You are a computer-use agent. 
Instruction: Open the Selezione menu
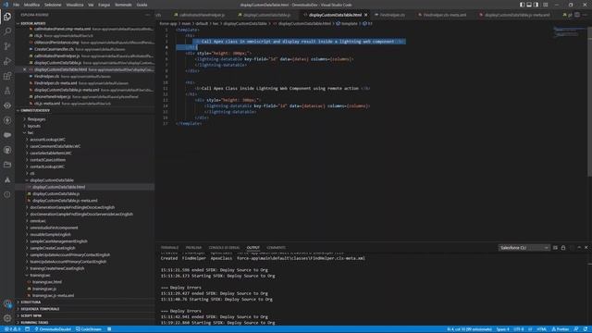click(x=53, y=5)
